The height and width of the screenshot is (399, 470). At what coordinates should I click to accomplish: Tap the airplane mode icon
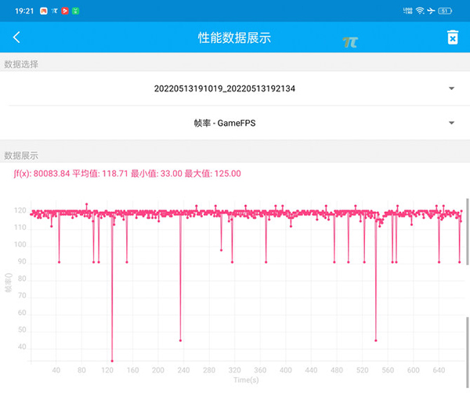[x=432, y=10]
